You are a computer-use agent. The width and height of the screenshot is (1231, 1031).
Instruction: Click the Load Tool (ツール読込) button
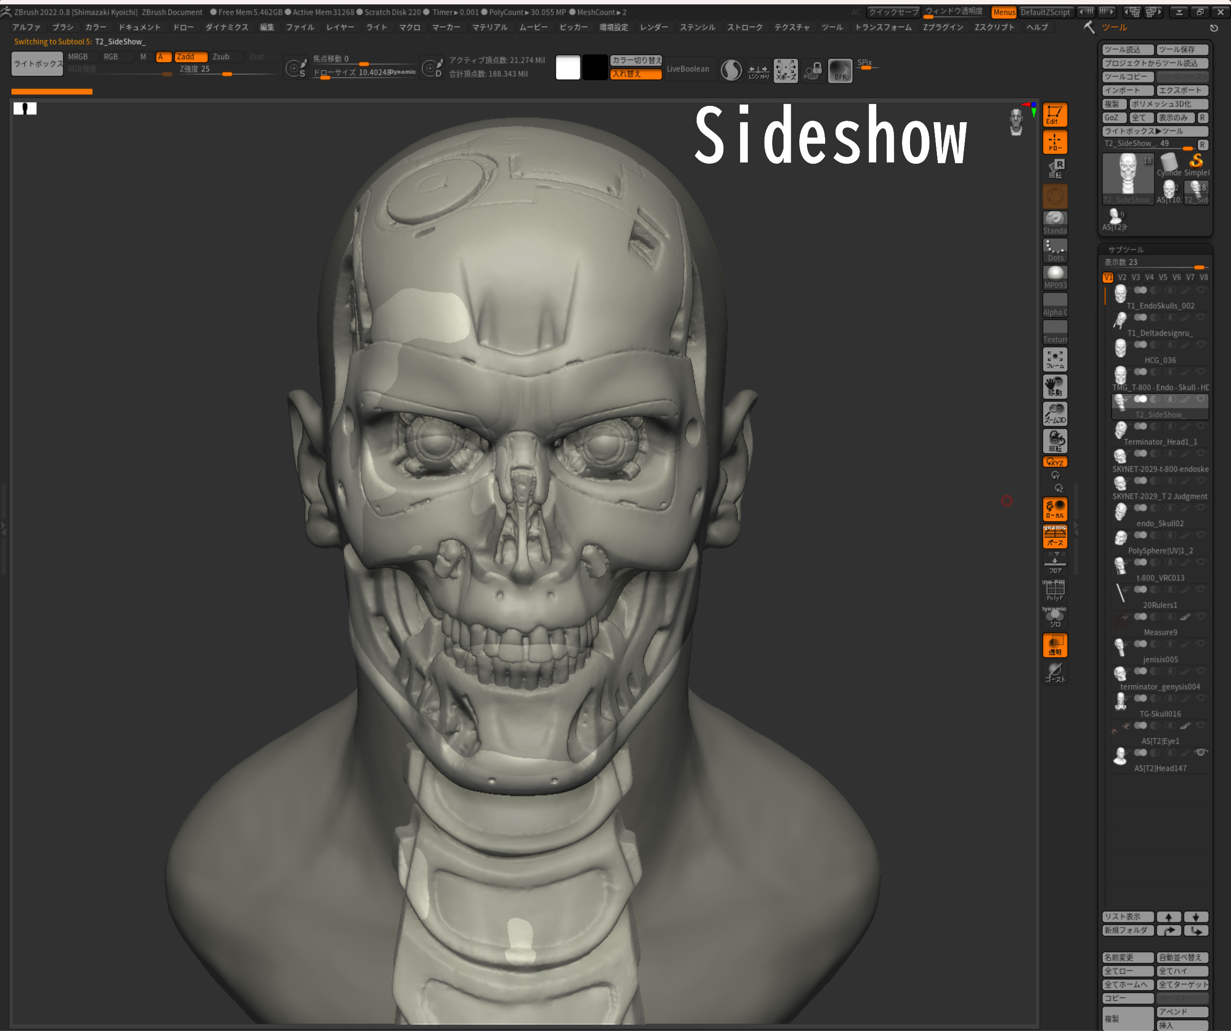pyautogui.click(x=1127, y=49)
